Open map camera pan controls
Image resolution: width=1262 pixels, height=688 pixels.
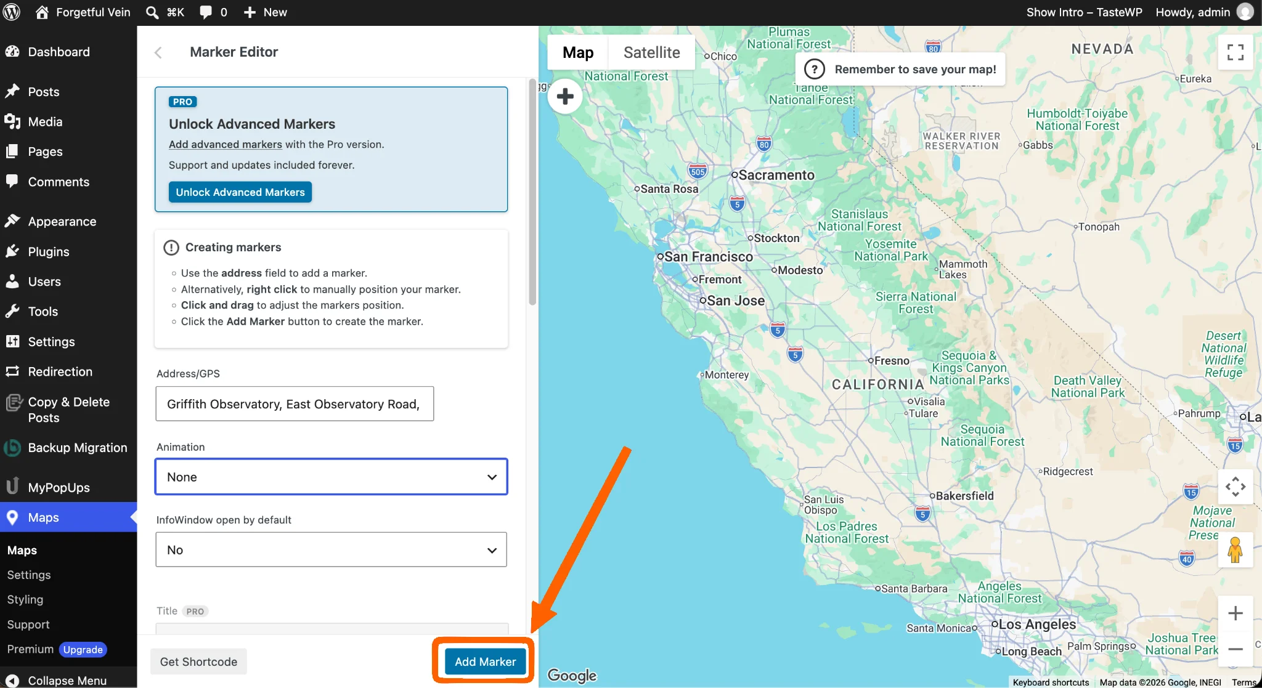pos(1236,487)
